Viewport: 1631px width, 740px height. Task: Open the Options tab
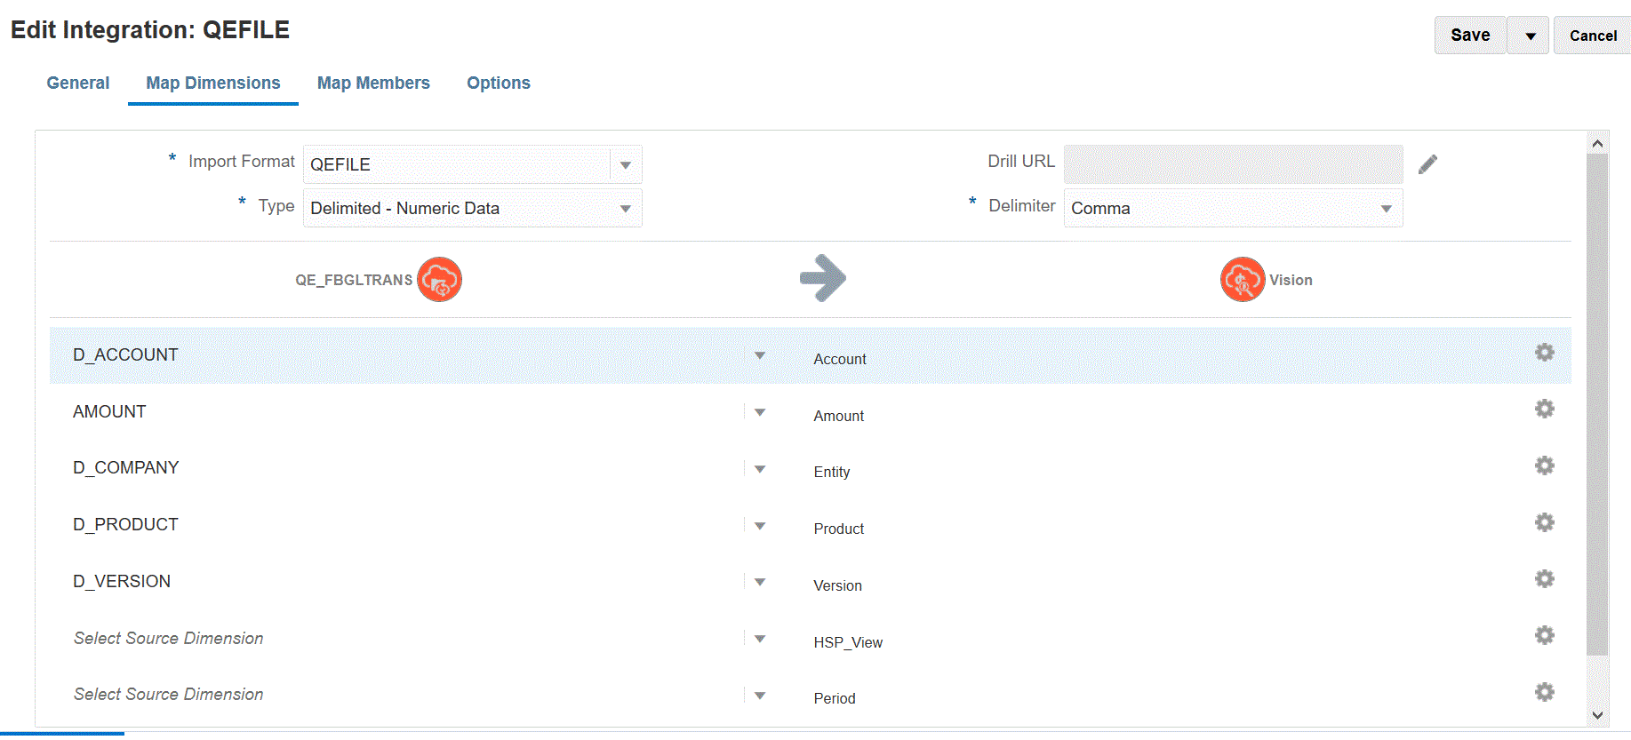point(498,83)
